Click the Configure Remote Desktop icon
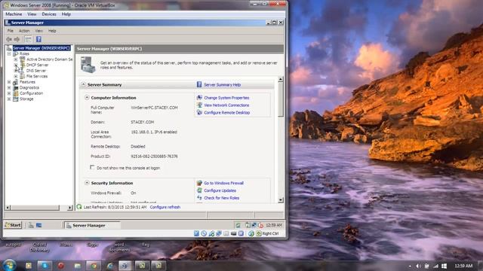Screen dimensions: 483x271 199,112
